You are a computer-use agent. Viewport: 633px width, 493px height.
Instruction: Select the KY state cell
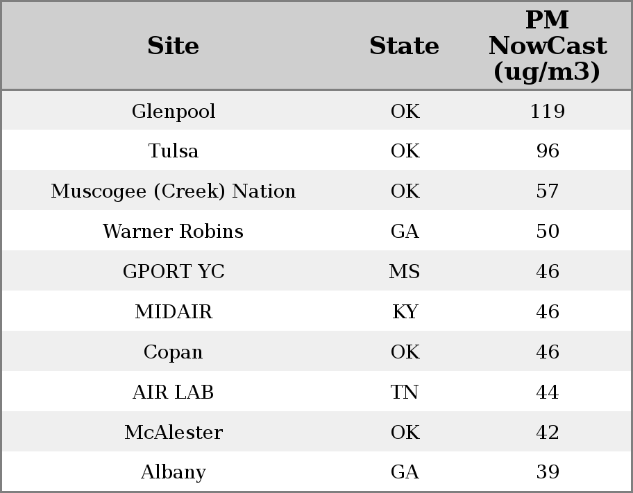[405, 312]
